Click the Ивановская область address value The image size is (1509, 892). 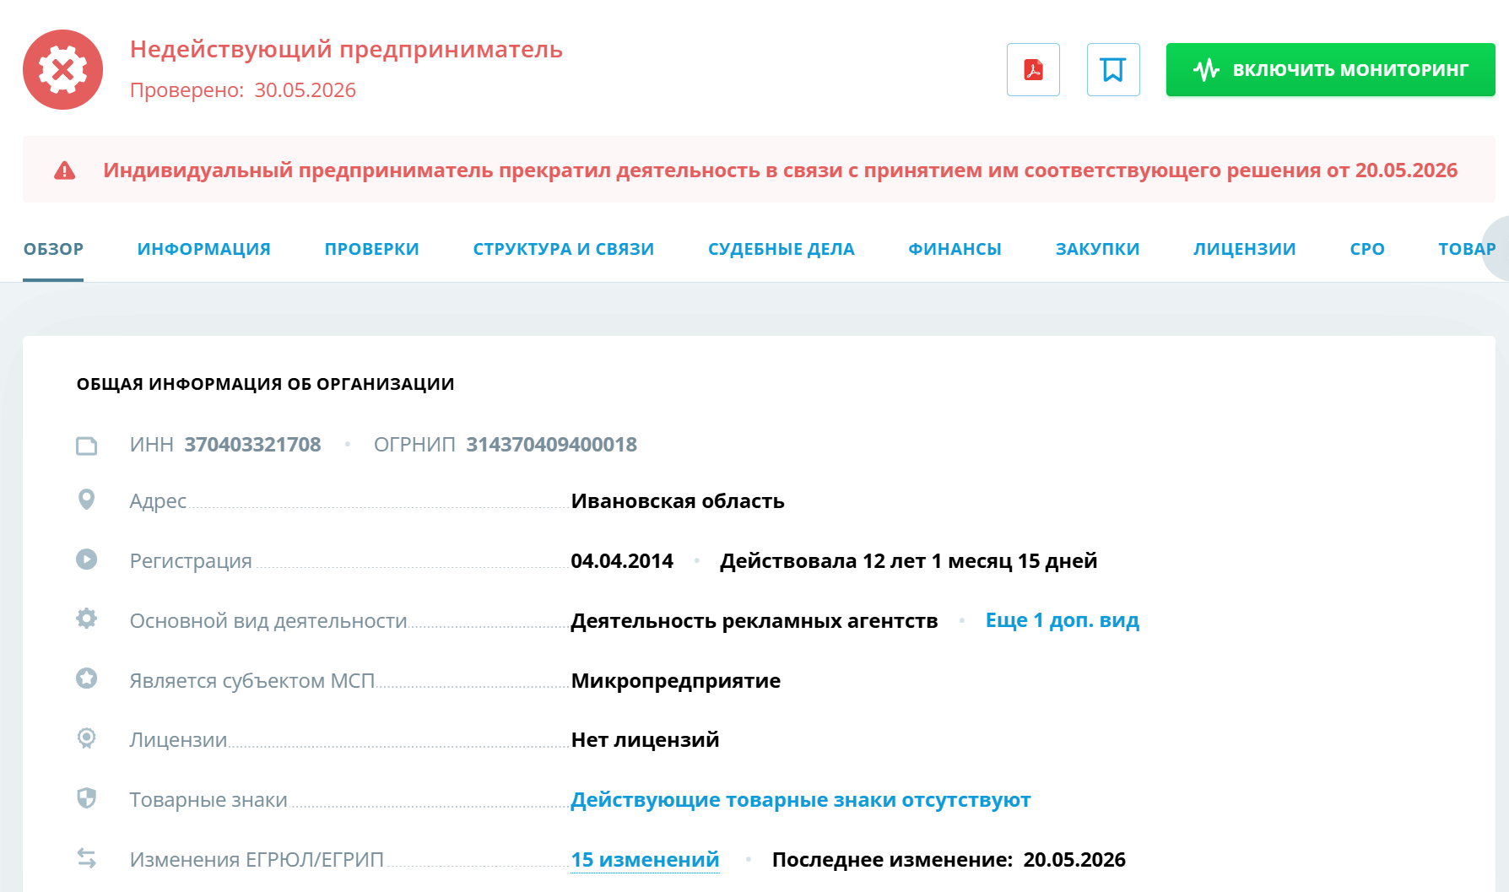(678, 501)
